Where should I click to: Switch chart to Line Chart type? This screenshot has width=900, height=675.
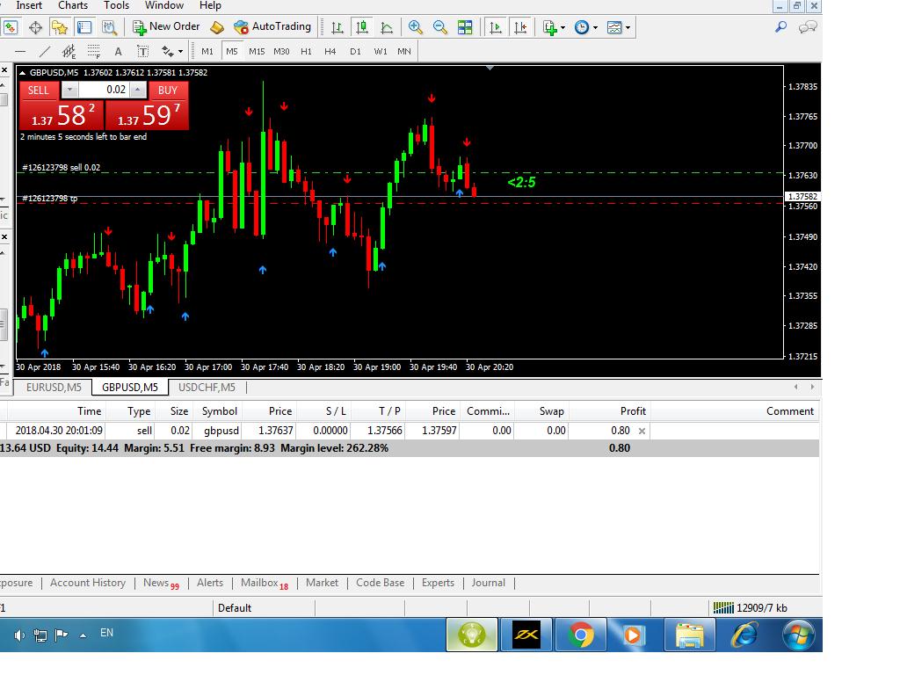tap(387, 27)
